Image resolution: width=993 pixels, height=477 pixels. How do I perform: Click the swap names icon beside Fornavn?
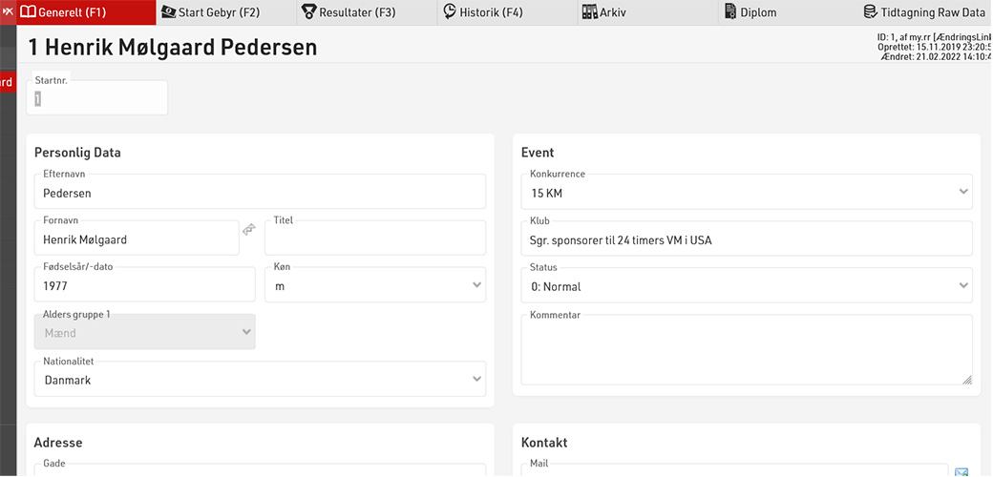249,230
